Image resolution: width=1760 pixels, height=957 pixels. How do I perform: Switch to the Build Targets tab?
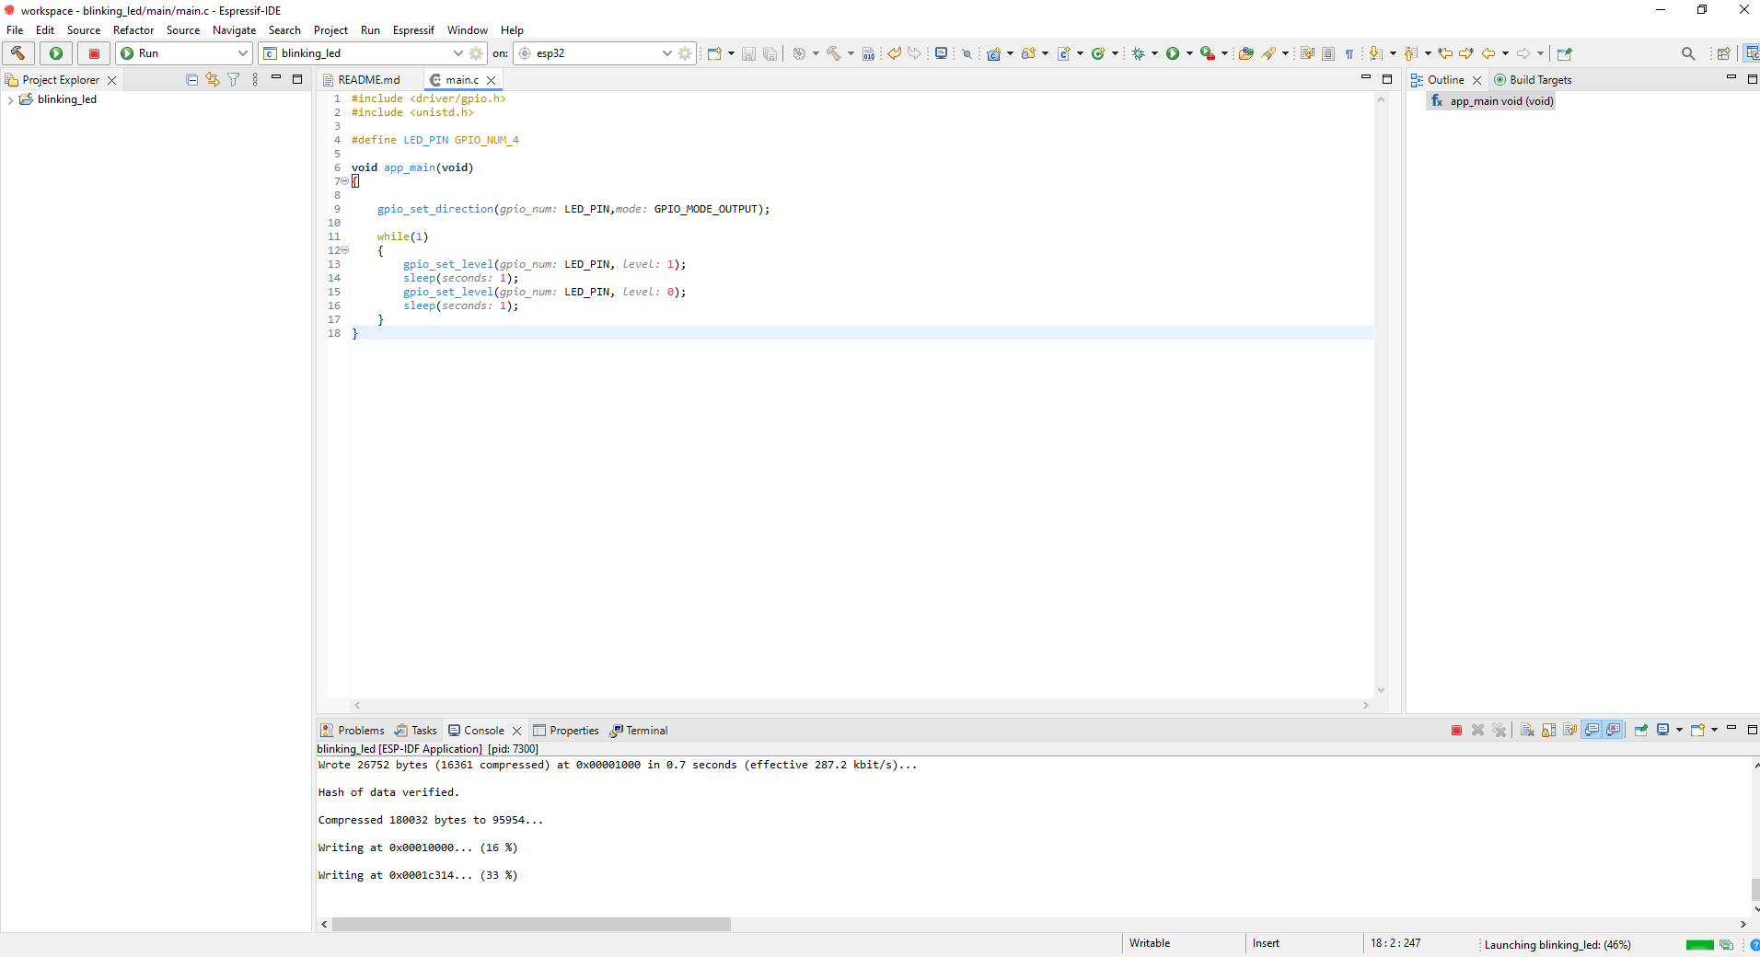click(1539, 80)
